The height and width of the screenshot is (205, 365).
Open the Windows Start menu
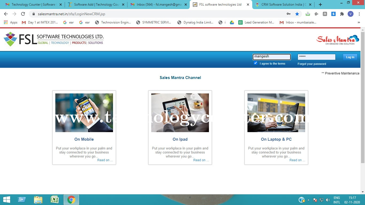[x=6, y=200]
